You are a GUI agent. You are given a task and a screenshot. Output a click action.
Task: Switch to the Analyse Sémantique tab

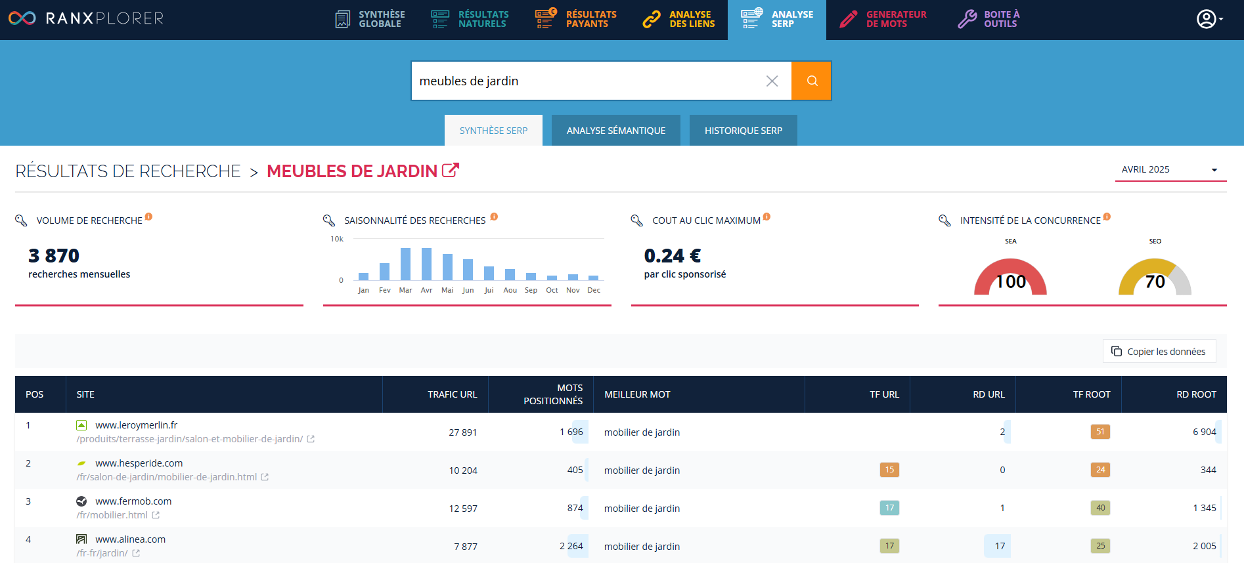pyautogui.click(x=616, y=131)
